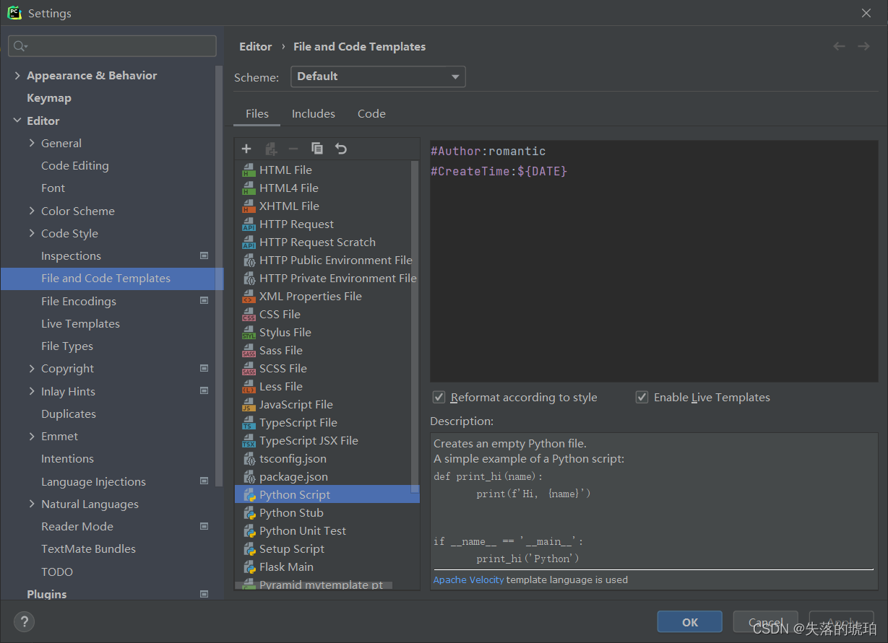Click the XML Properties File icon
Screen dimensions: 888x643
click(x=249, y=297)
